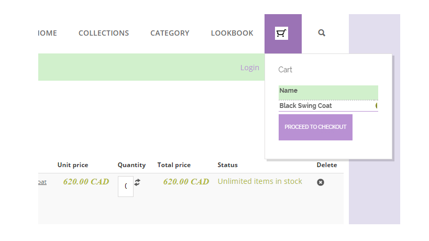Go to the CATEGORY menu
The image size is (429, 241).
(x=170, y=33)
